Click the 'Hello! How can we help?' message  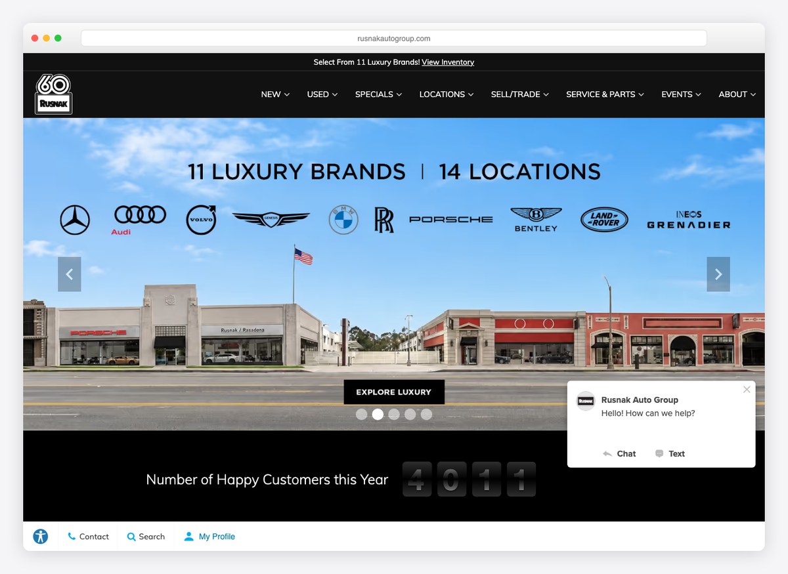648,413
